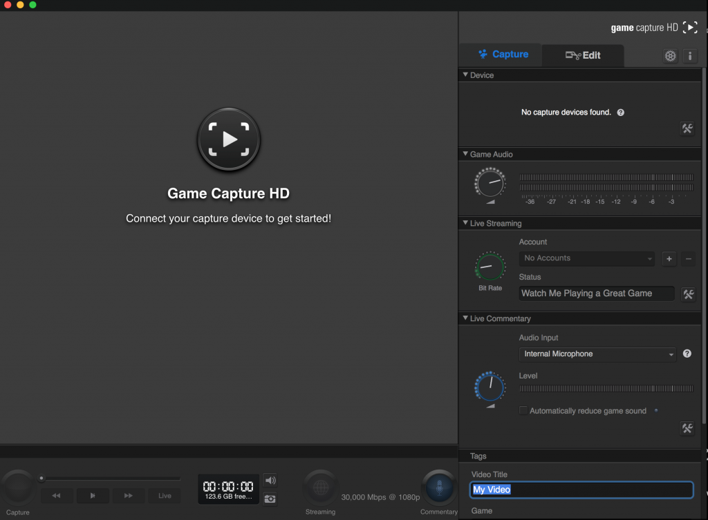Open the Internal Microphone dropdown

point(598,354)
